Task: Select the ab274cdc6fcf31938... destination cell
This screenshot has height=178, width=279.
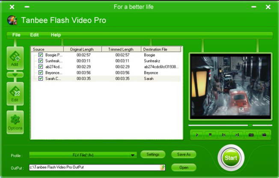Action: 161,67
